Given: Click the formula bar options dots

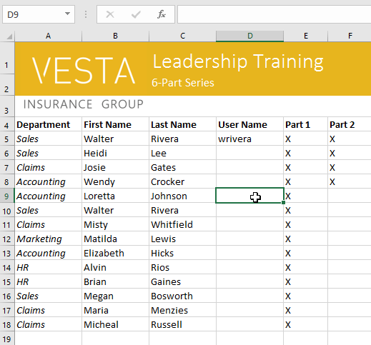Looking at the screenshot, I should [86, 14].
